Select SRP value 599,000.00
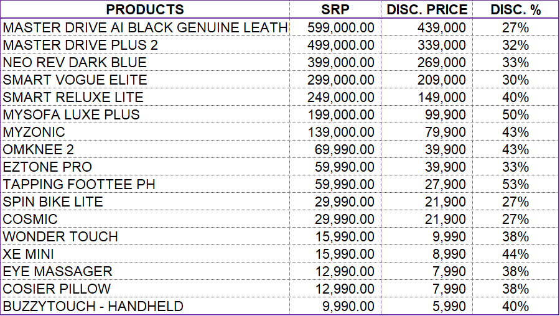This screenshot has height=316, width=560. (335, 27)
